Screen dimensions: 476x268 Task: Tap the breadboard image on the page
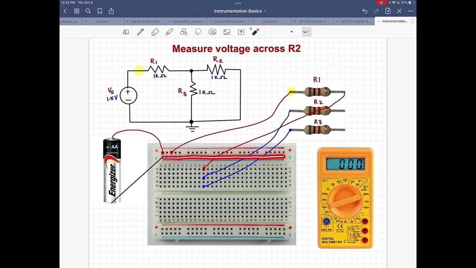point(222,194)
